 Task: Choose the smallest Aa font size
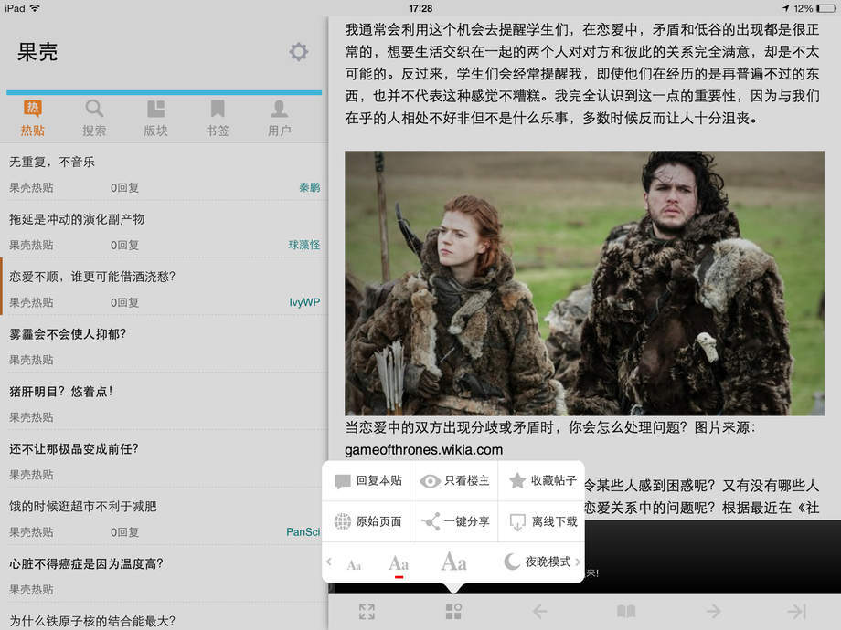click(x=354, y=565)
